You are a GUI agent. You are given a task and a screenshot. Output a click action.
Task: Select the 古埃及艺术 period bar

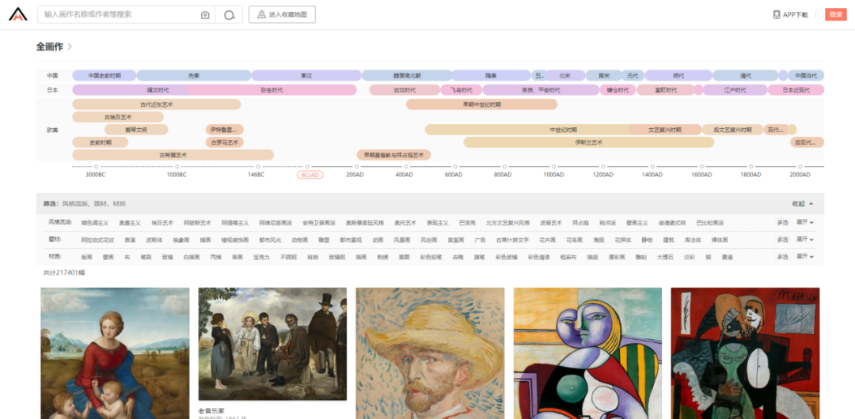118,116
